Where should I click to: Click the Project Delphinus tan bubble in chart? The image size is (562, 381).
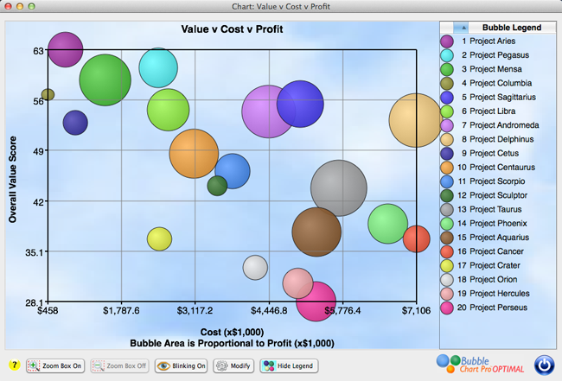point(417,121)
